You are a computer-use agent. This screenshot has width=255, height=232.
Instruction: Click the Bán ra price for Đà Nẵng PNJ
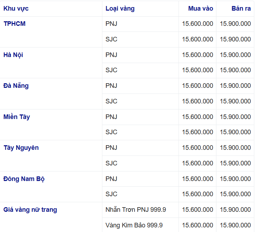pyautogui.click(x=235, y=86)
